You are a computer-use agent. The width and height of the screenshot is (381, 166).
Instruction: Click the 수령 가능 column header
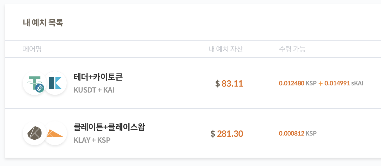click(292, 49)
